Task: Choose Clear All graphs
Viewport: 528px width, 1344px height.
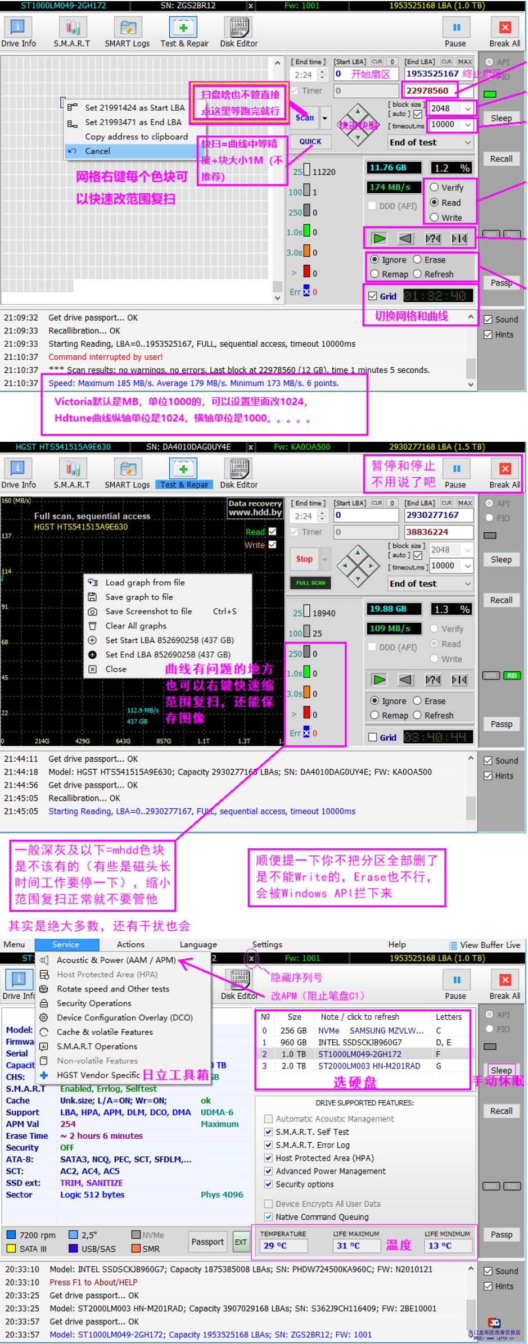Action: click(136, 626)
